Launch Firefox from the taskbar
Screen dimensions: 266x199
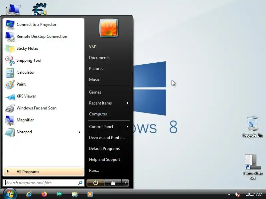tap(44, 194)
